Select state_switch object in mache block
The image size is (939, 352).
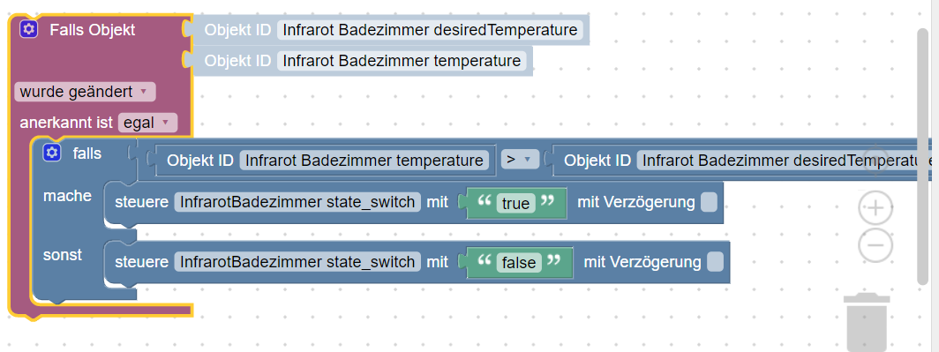pos(297,202)
